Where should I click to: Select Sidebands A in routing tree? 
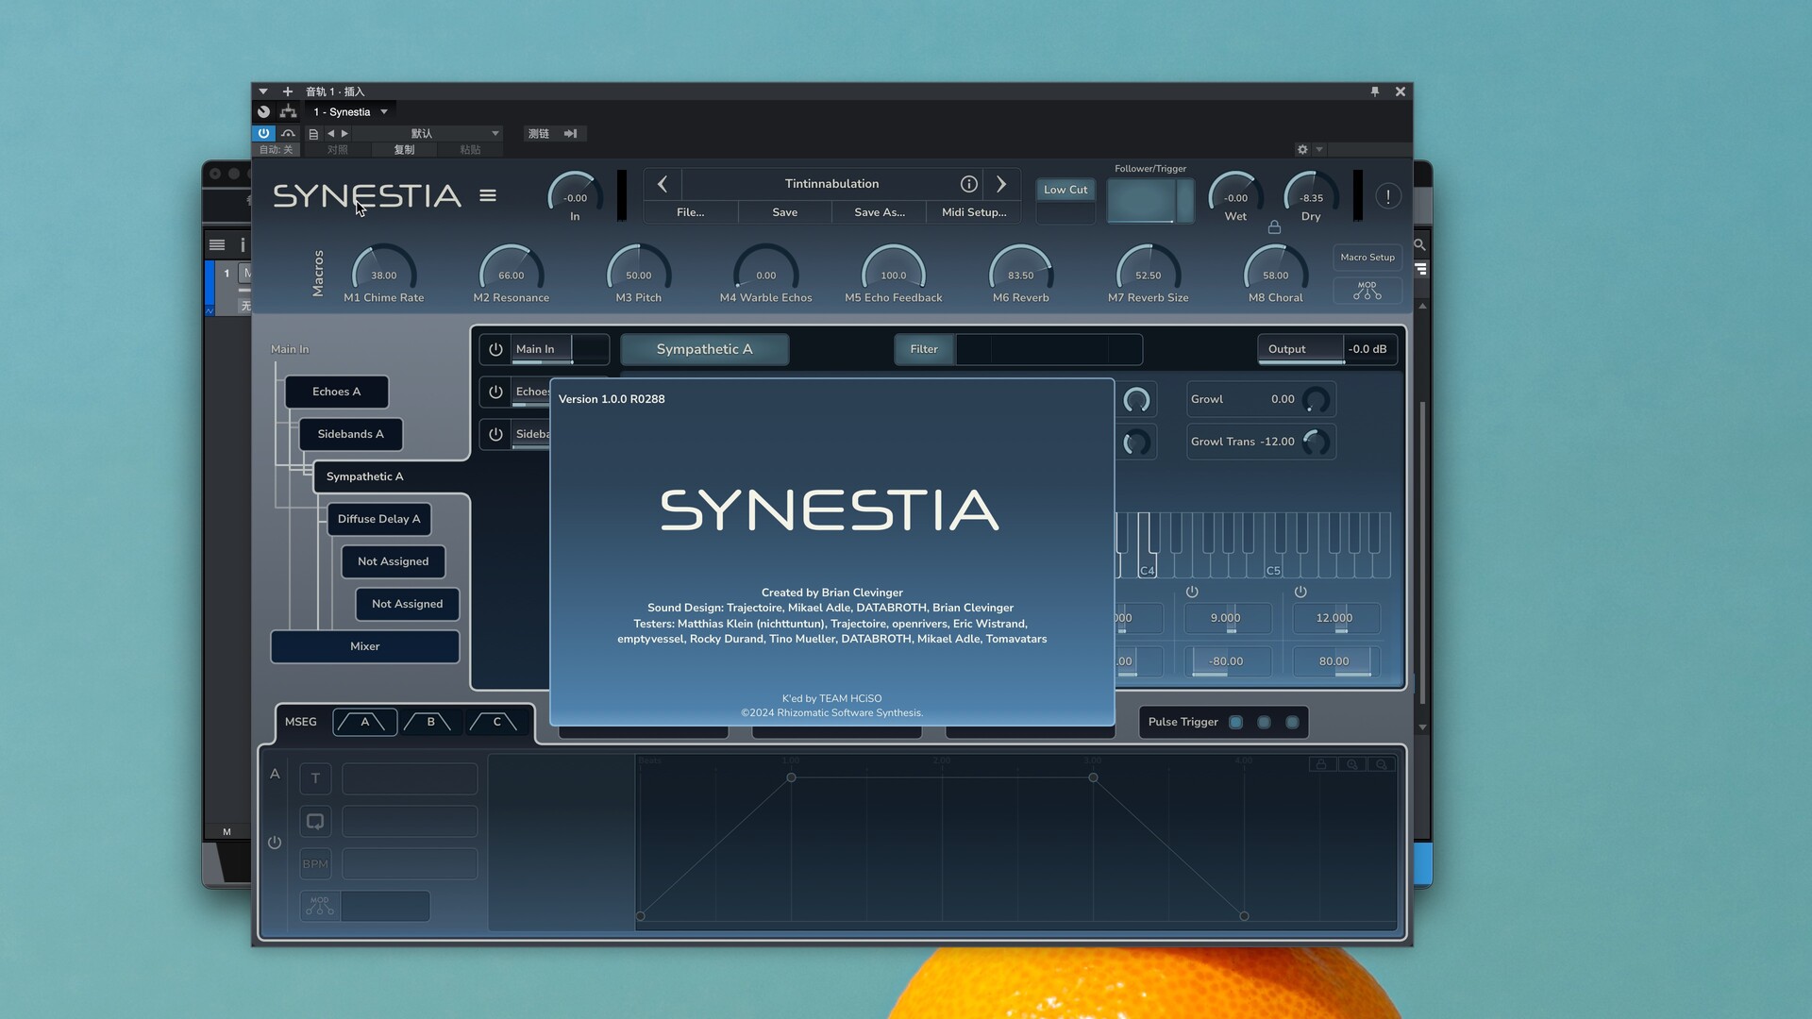point(351,434)
